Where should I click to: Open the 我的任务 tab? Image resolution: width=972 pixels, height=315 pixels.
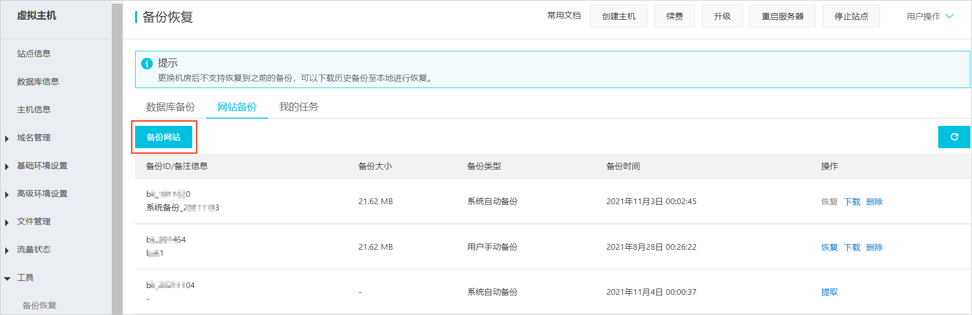pos(299,107)
